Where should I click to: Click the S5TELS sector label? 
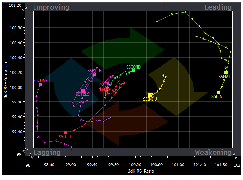click(x=83, y=94)
